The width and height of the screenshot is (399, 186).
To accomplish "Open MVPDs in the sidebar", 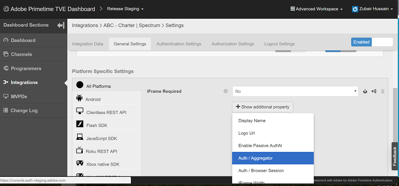I will click(x=19, y=97).
